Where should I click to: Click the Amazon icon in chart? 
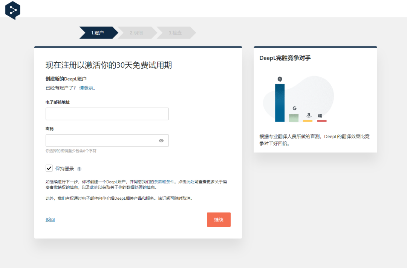(x=308, y=115)
